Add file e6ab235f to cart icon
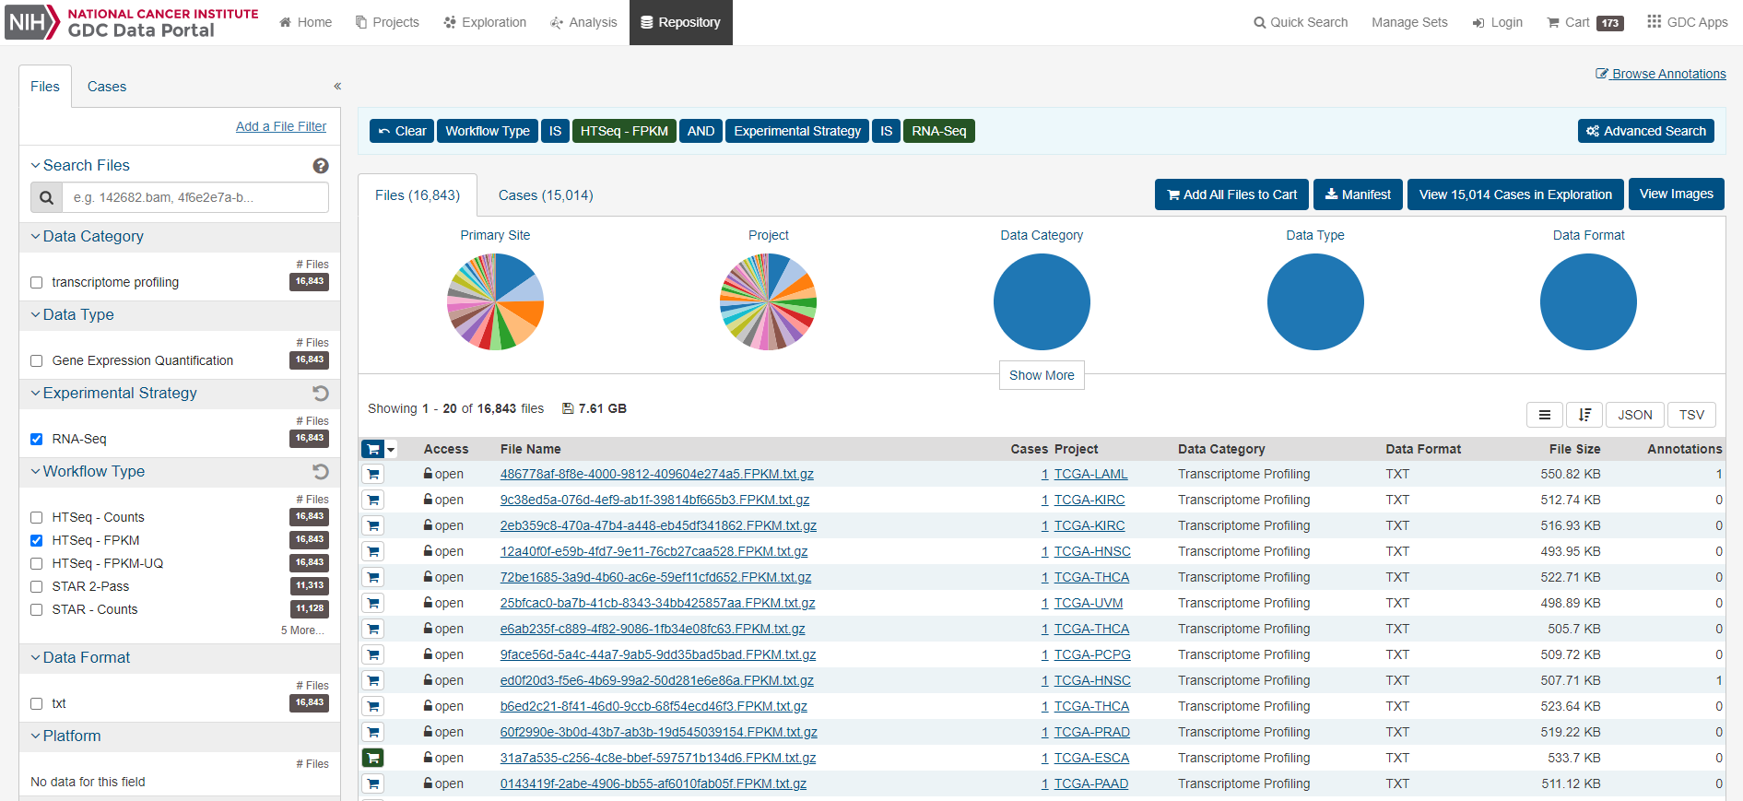The width and height of the screenshot is (1743, 801). (372, 629)
